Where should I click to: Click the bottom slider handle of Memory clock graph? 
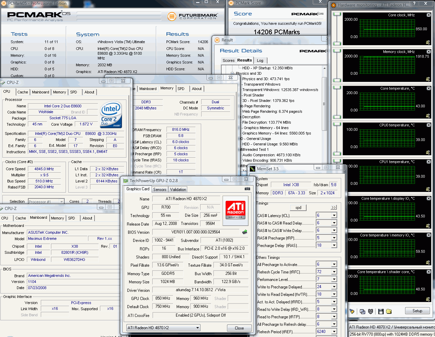pyautogui.click(x=337, y=81)
